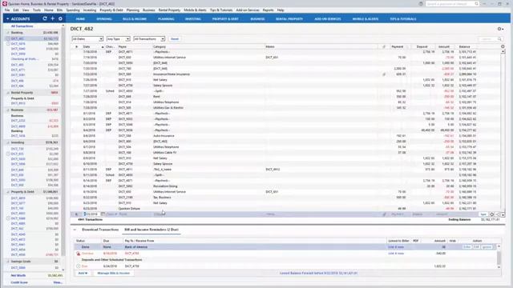Viewport: 513px width, 288px height.
Task: Open the Edit menu
Action: point(16,10)
